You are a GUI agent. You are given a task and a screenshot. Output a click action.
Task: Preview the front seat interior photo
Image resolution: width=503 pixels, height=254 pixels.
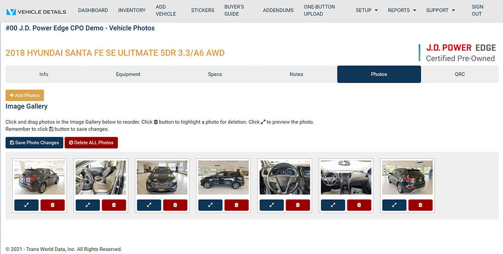[x=87, y=205]
